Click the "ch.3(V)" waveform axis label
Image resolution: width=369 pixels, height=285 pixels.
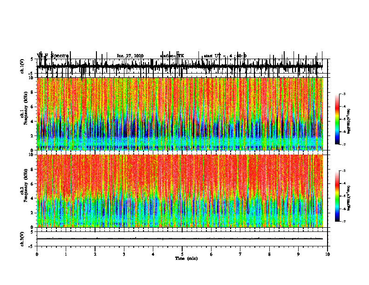(x=22, y=239)
